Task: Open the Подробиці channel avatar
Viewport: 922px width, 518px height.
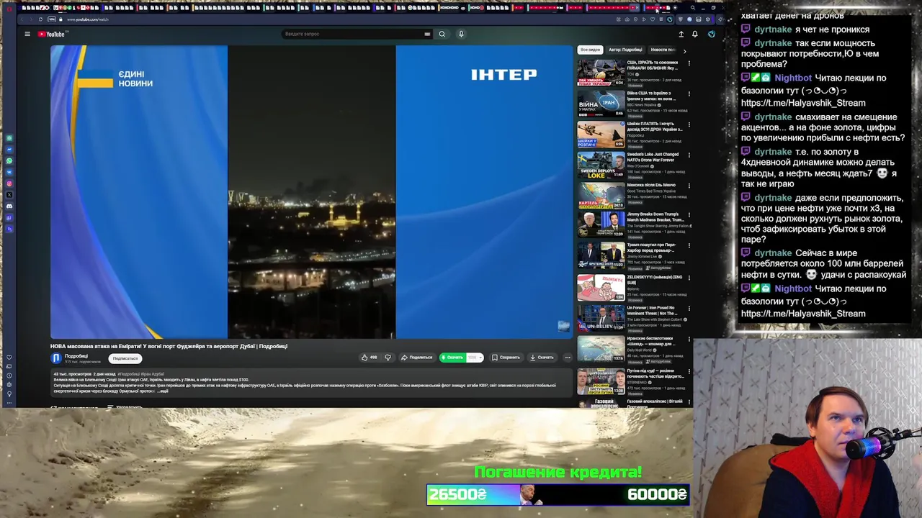Action: click(56, 358)
